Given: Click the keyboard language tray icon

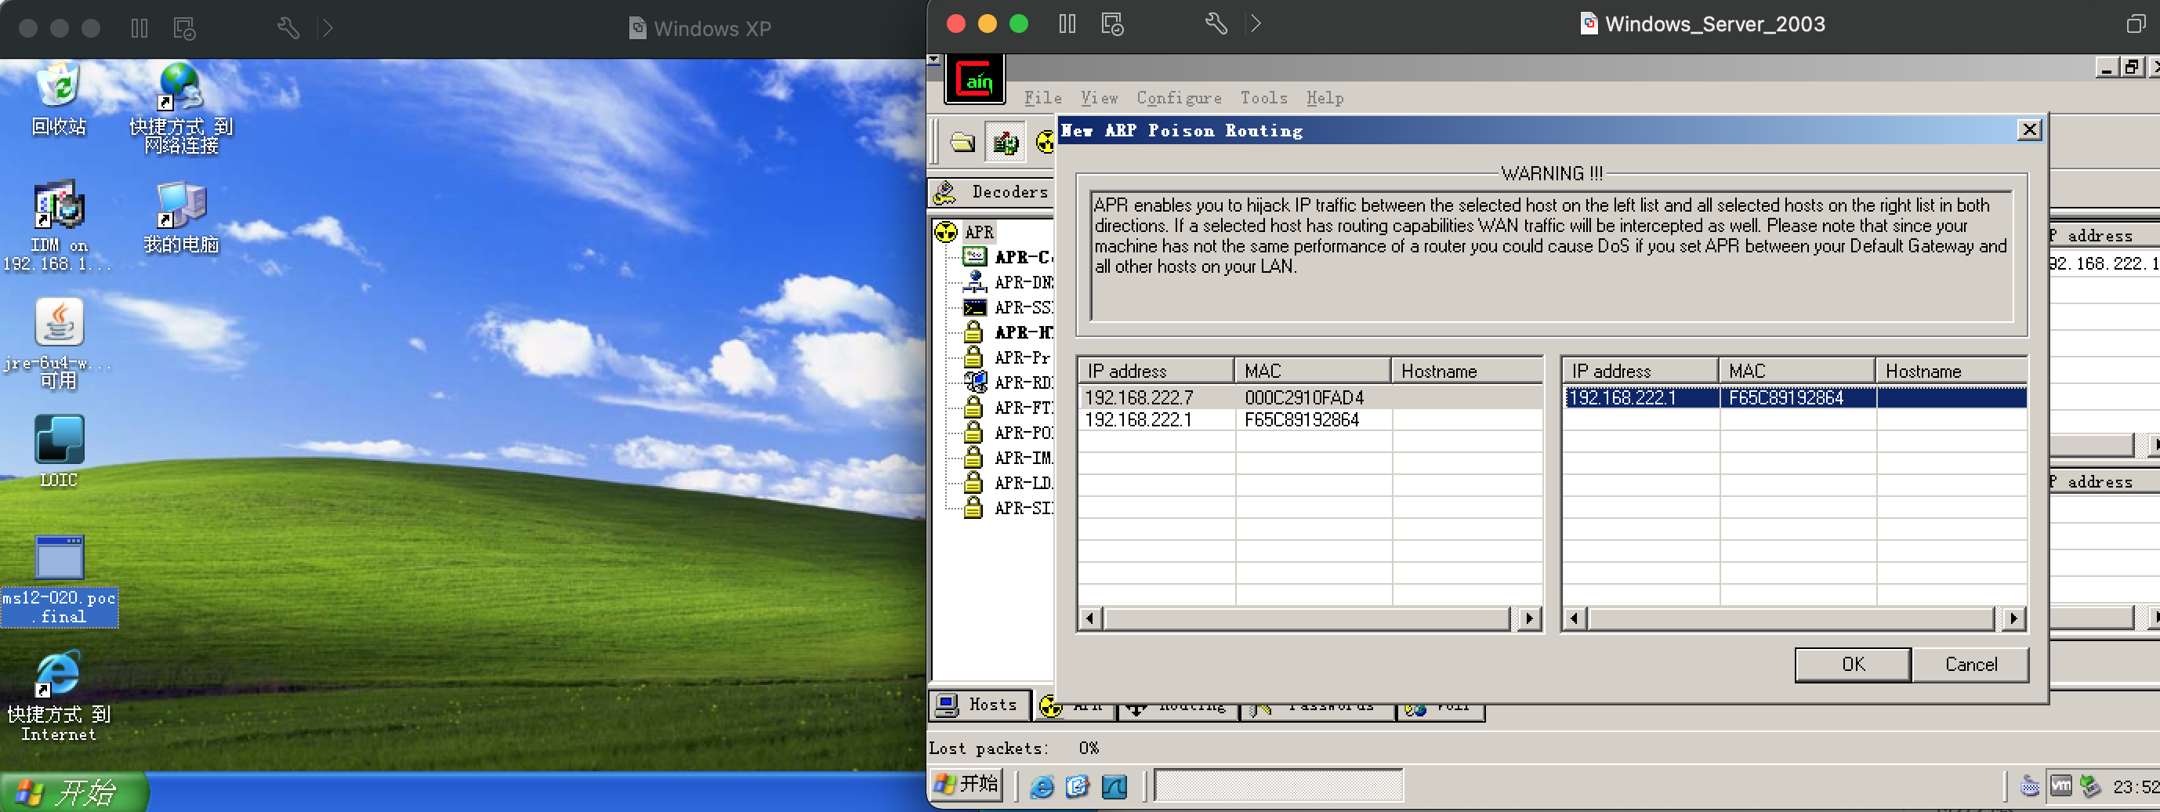Looking at the screenshot, I should click(x=2030, y=787).
